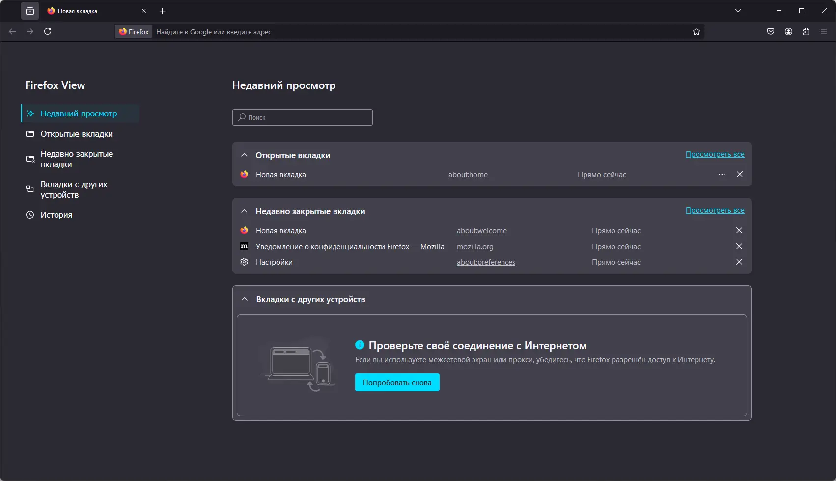Screen dimensions: 836x481
Task: Click the Firefox View icon in tab strip
Action: click(x=30, y=11)
